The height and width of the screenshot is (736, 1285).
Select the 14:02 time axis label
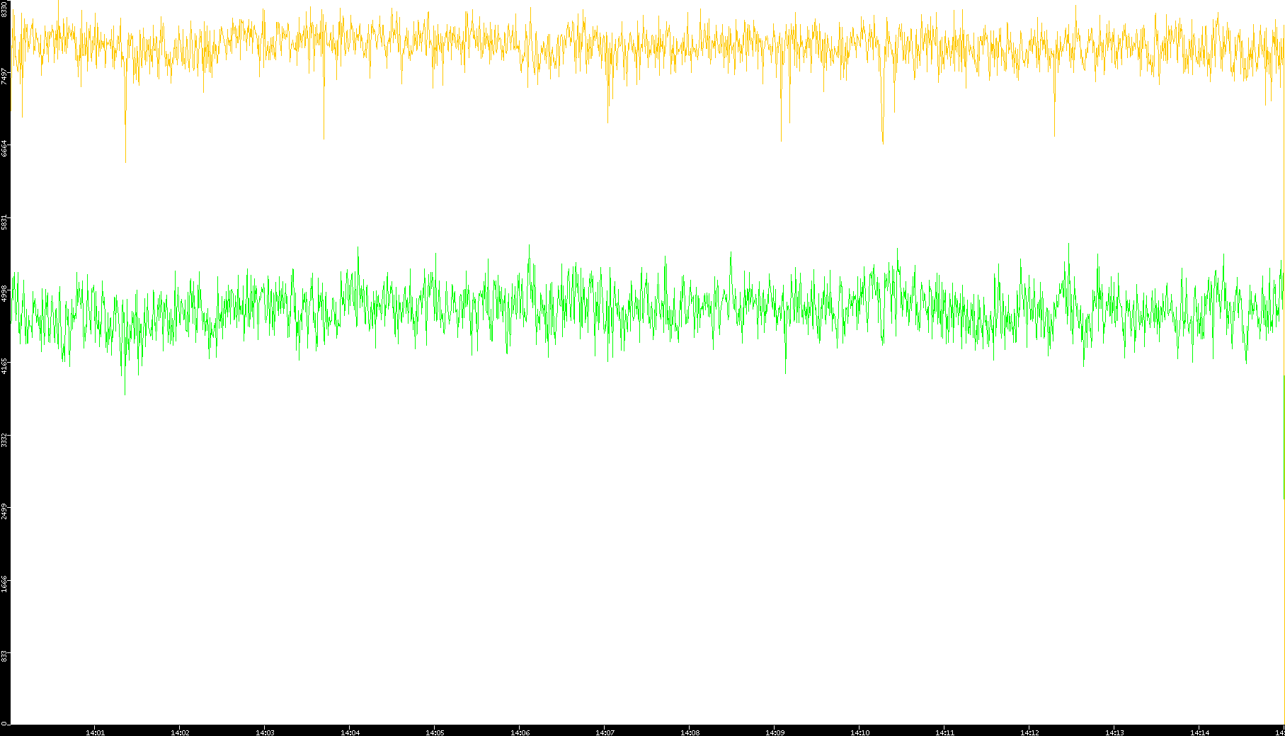pos(180,732)
